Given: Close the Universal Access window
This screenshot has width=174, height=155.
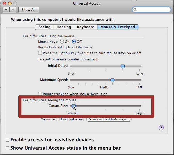Looking at the screenshot, I should pyautogui.click(x=4, y=3).
